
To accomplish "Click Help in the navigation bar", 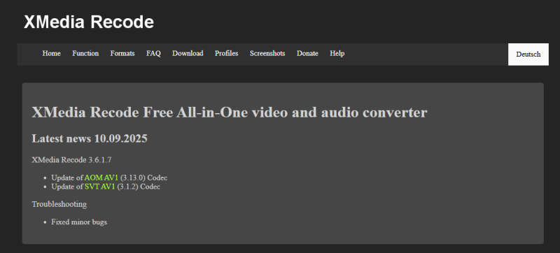I will [x=337, y=53].
